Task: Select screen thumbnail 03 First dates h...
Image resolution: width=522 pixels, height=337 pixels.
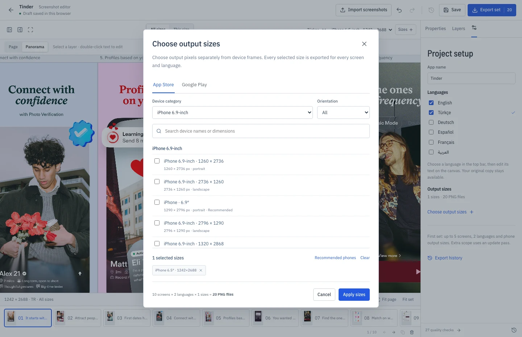Action: (127, 318)
